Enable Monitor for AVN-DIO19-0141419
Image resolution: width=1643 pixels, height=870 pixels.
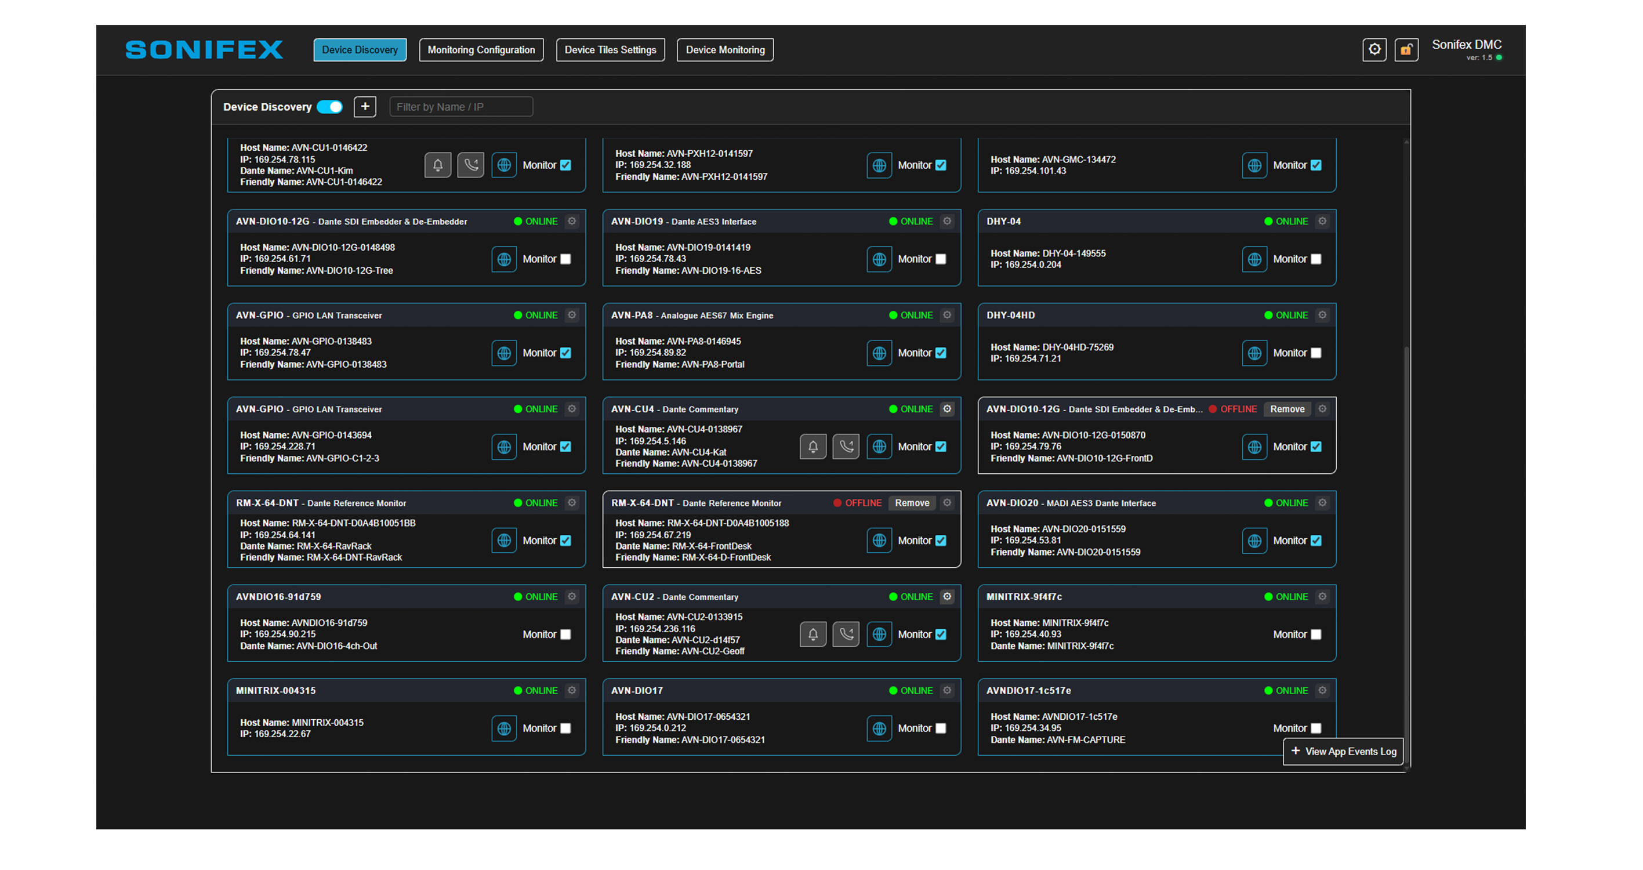click(940, 259)
